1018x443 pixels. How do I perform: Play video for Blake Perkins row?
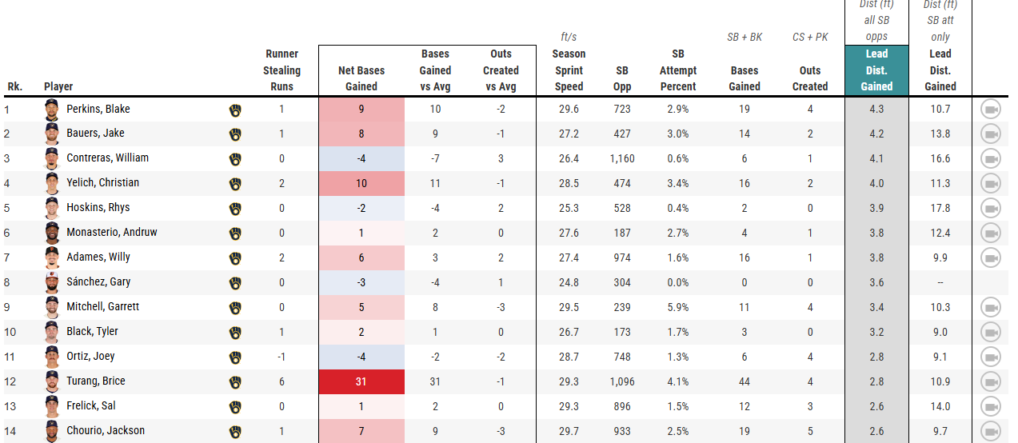click(x=991, y=110)
